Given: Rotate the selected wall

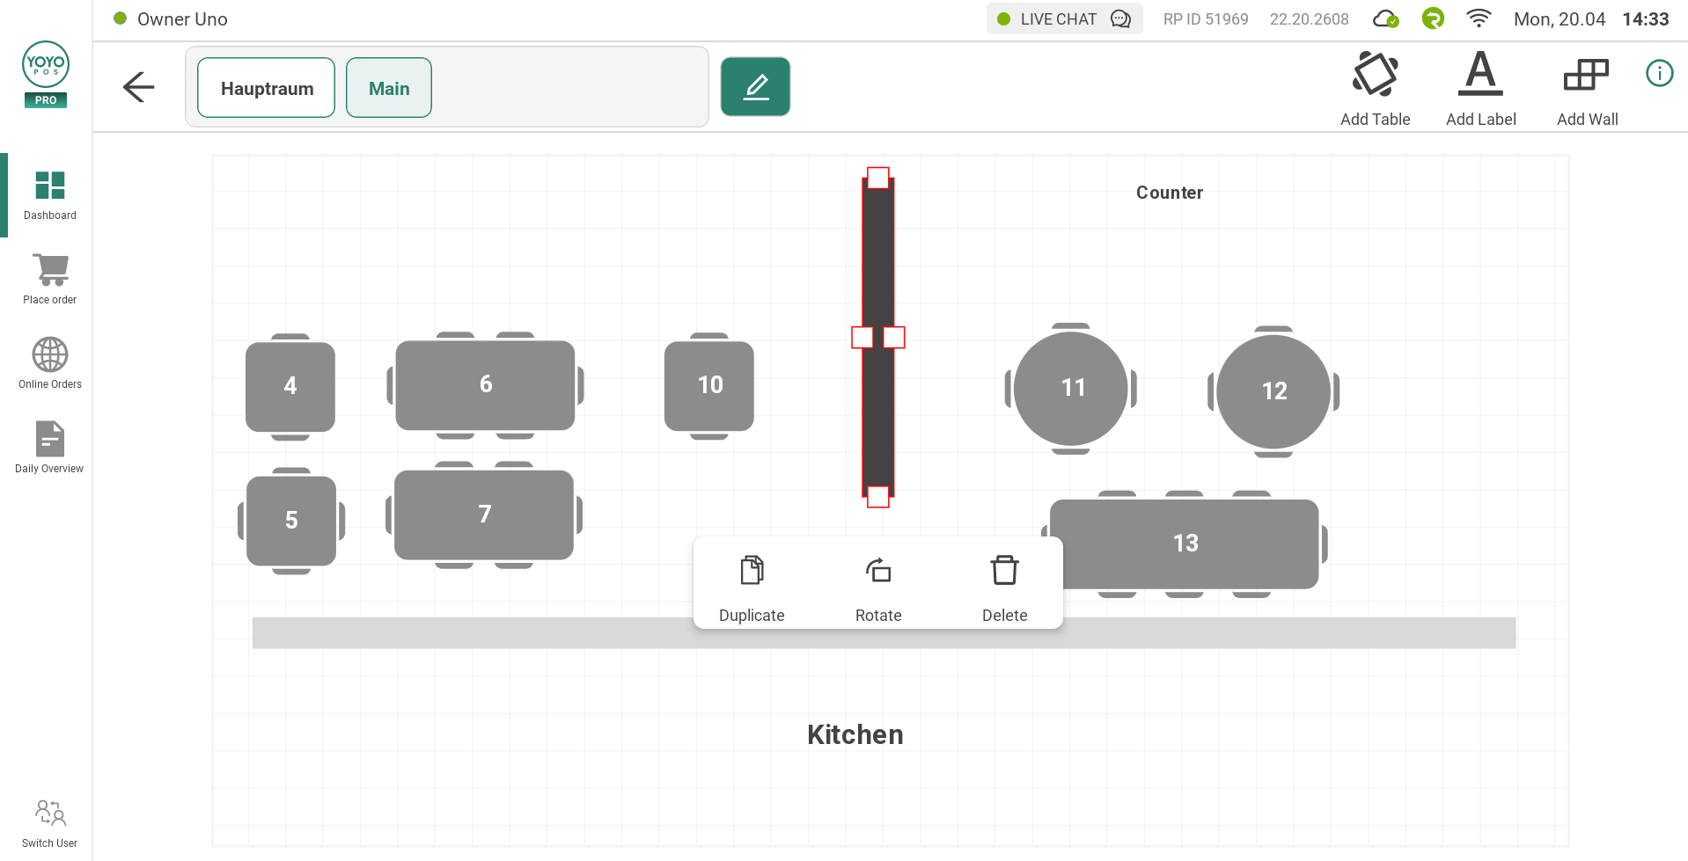Looking at the screenshot, I should coord(878,587).
